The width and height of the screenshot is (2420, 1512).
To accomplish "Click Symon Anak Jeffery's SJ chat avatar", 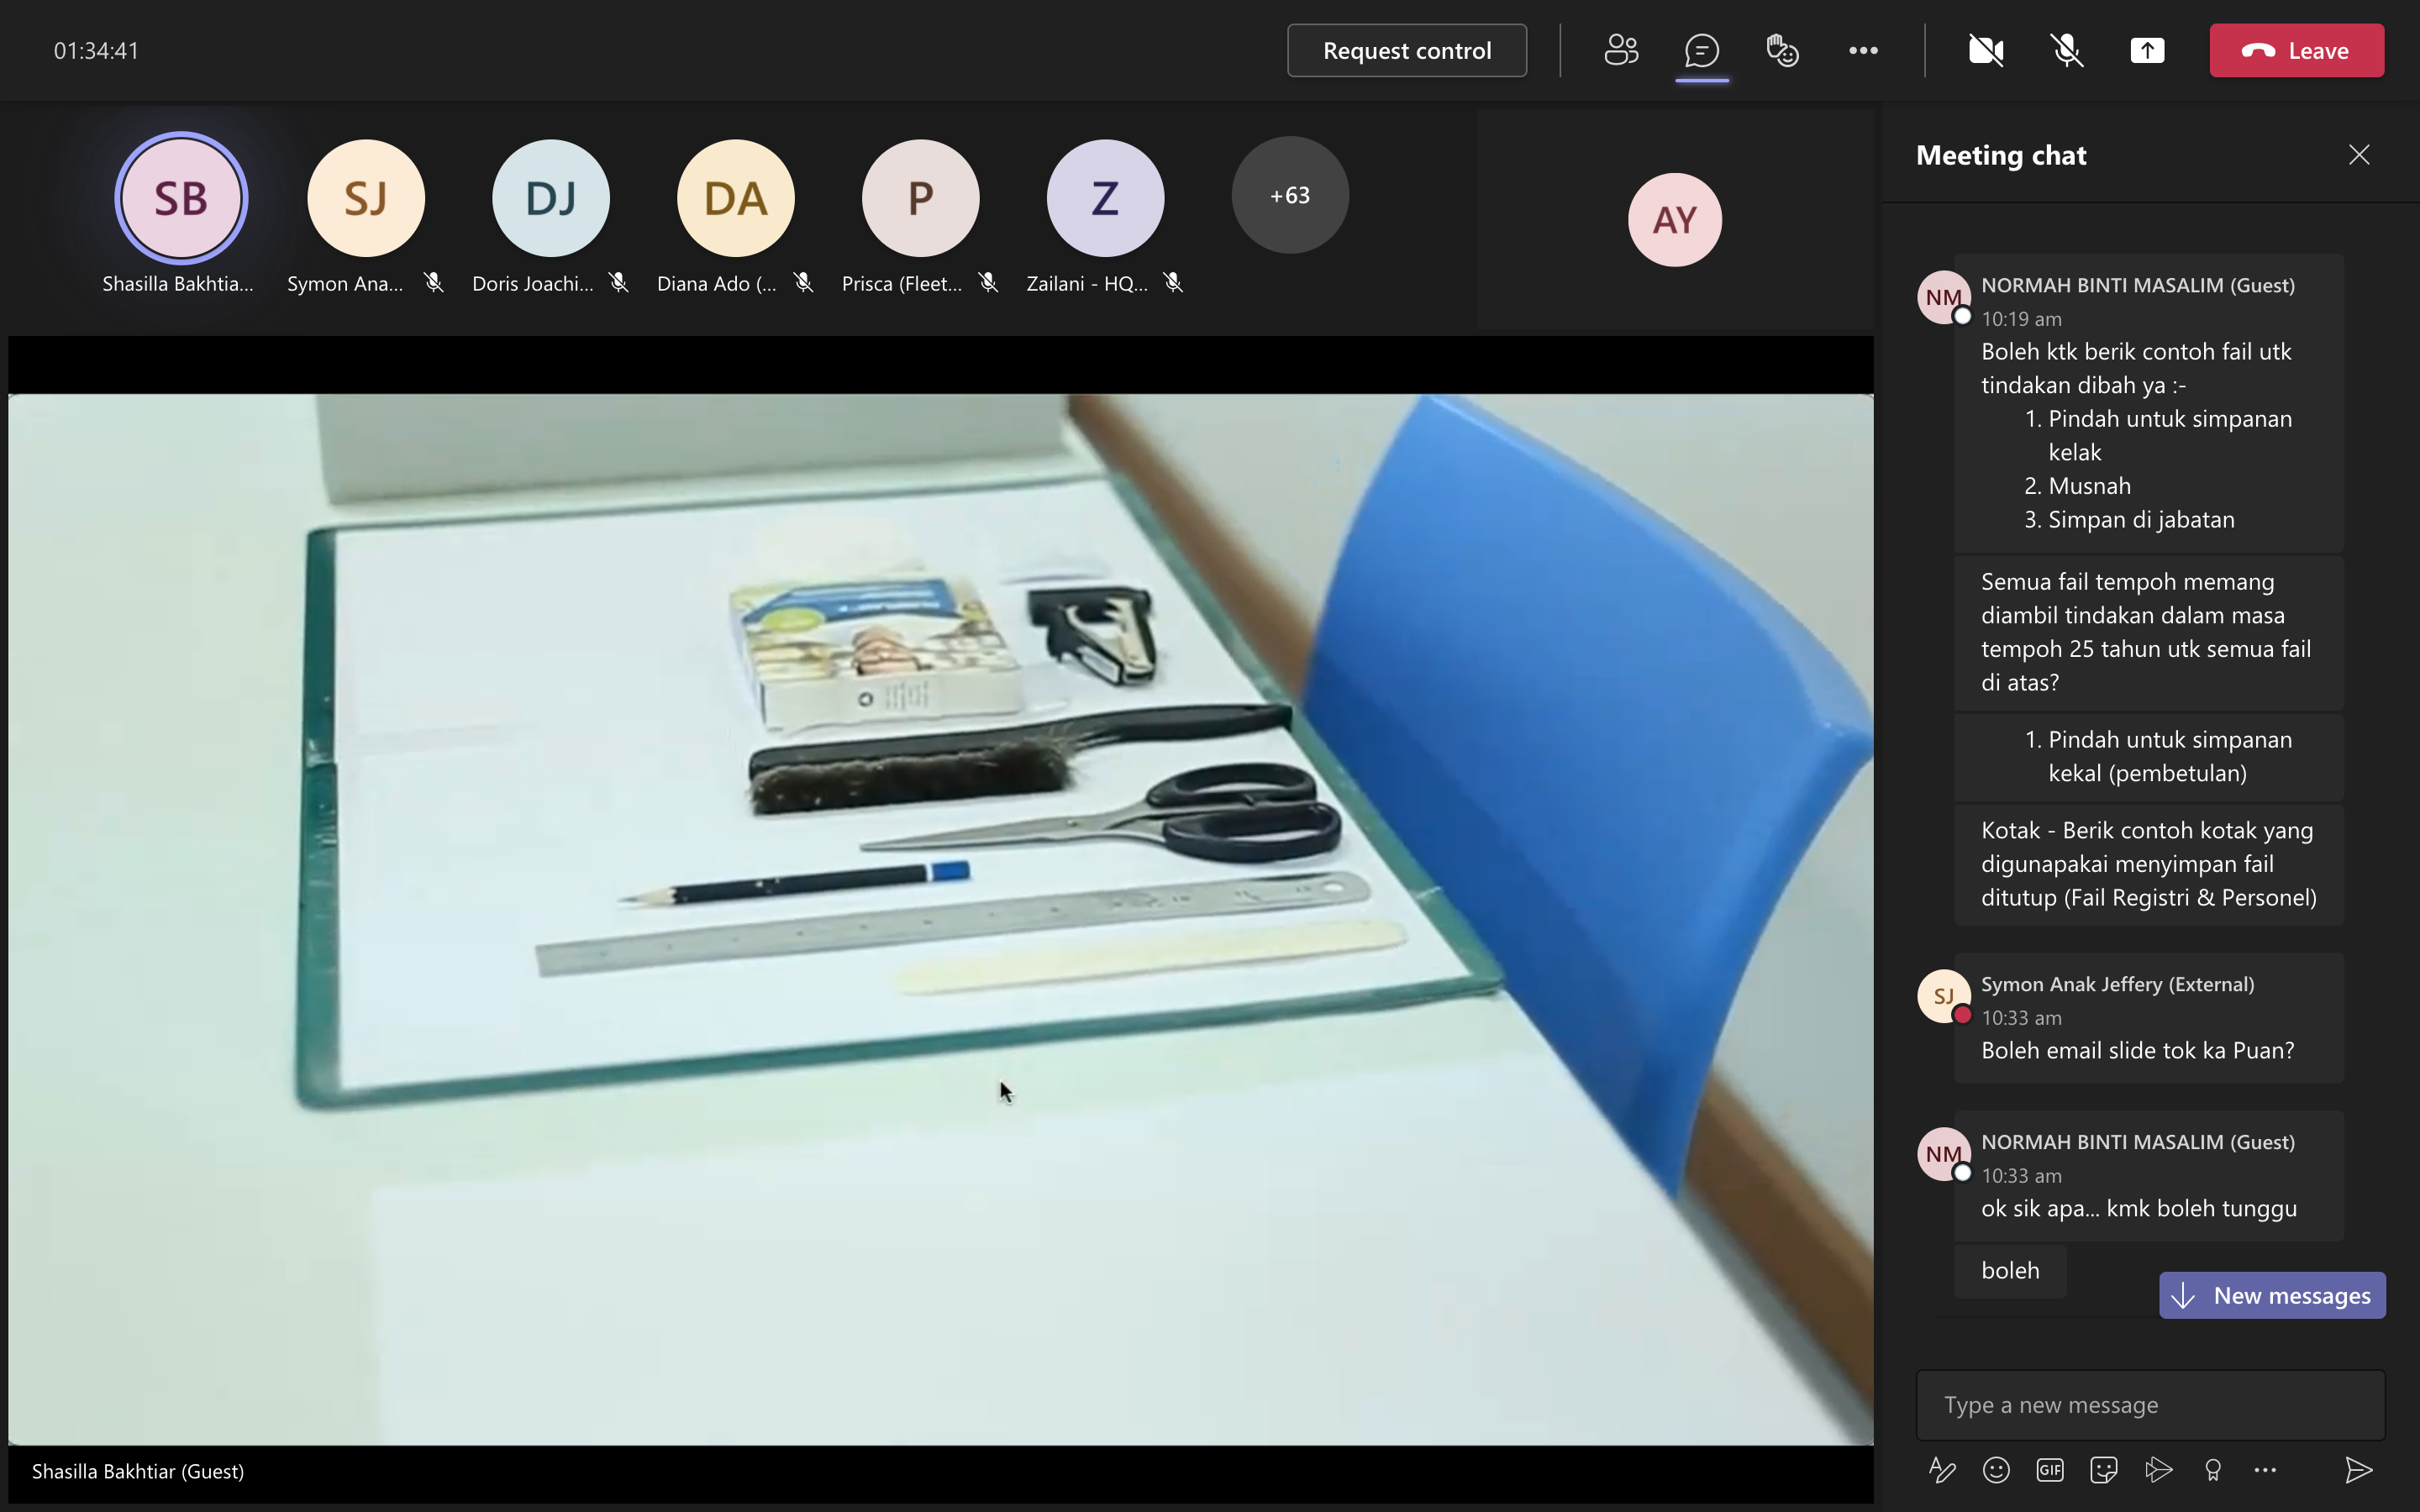I will (1943, 996).
